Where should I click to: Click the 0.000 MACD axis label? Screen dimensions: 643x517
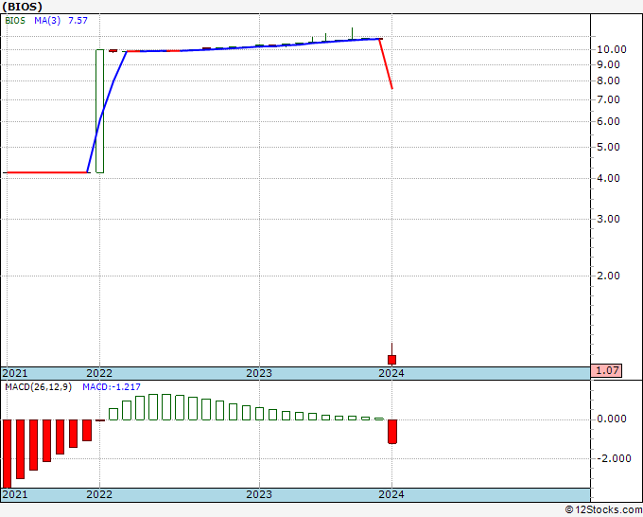tap(612, 419)
